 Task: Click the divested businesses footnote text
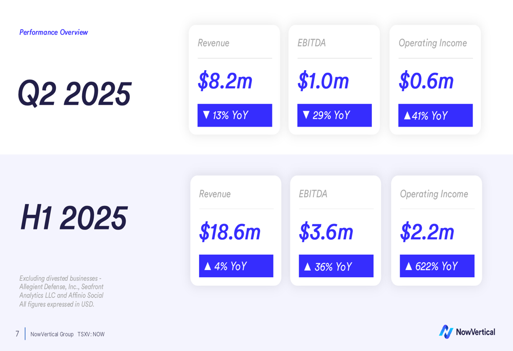click(61, 291)
